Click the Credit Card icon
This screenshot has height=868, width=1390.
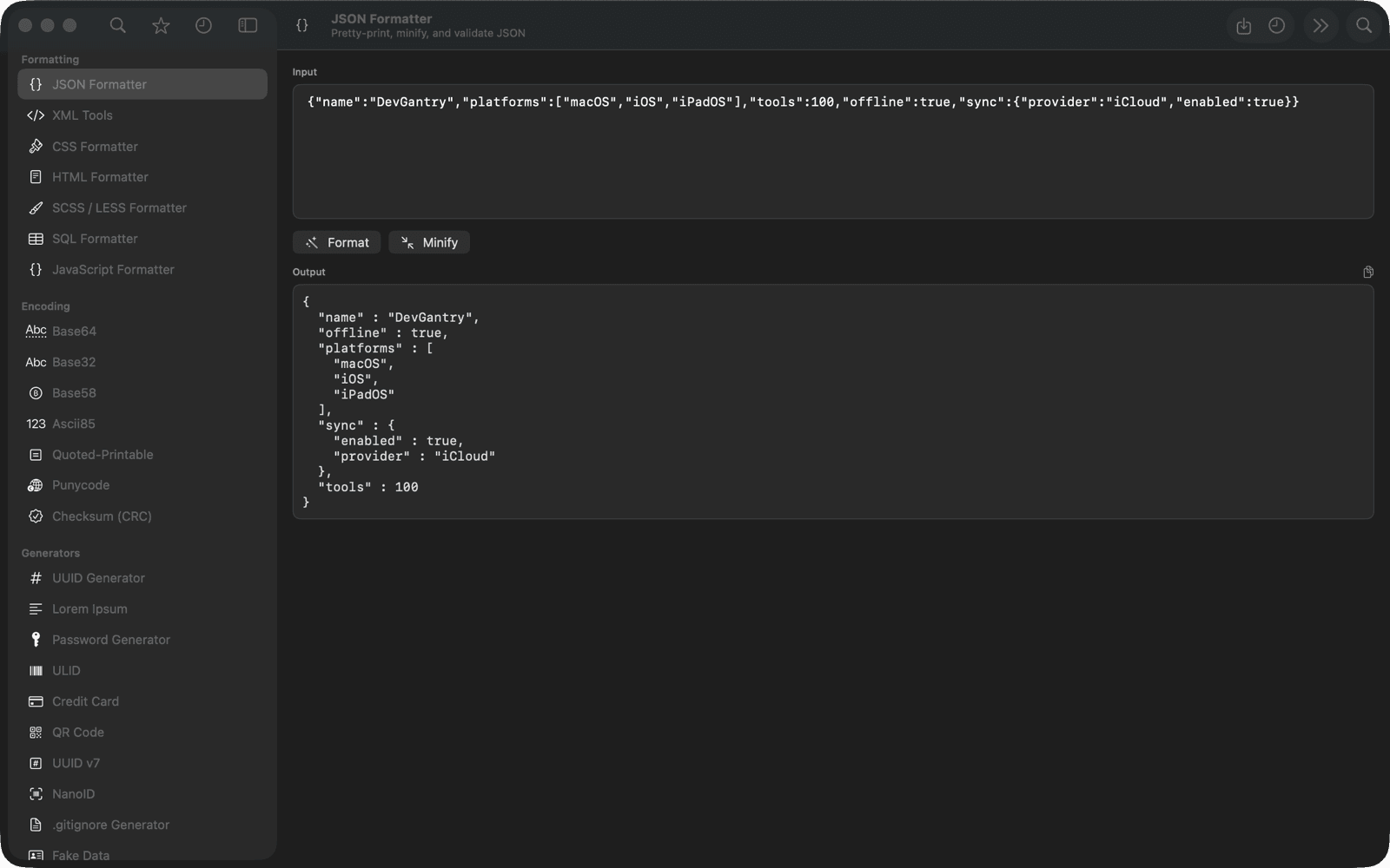pyautogui.click(x=36, y=701)
